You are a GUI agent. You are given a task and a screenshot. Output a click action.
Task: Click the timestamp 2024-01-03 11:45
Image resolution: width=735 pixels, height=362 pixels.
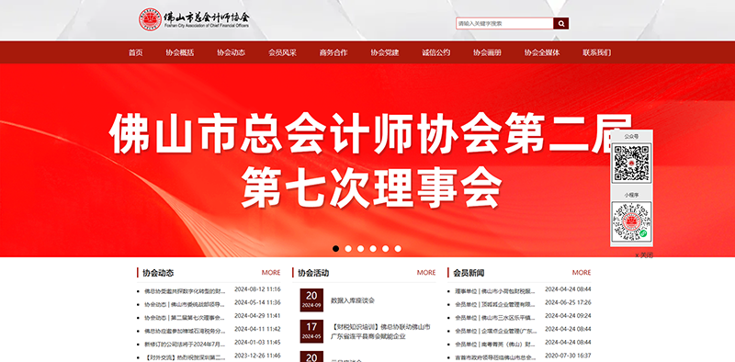coord(257,343)
